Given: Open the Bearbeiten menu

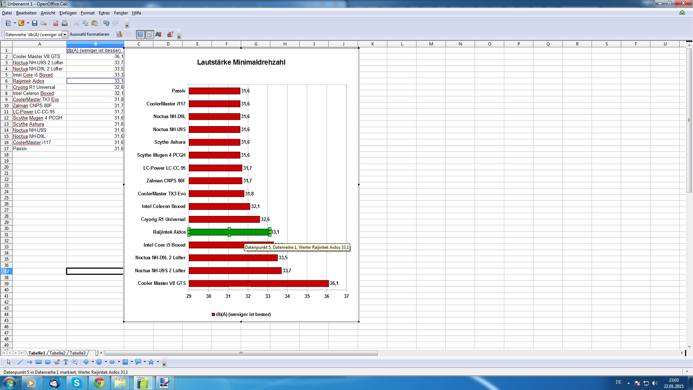Looking at the screenshot, I should (x=26, y=13).
